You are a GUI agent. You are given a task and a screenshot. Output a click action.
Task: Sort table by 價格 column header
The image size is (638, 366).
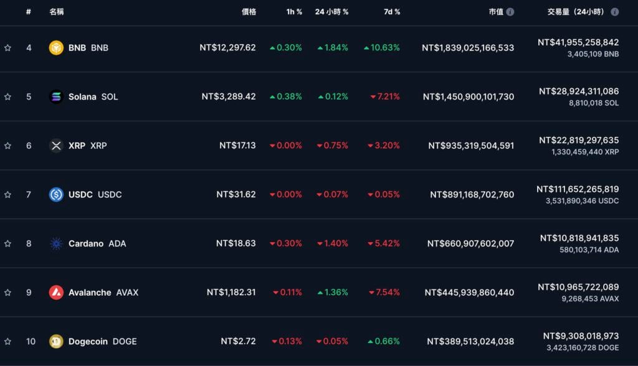(249, 12)
